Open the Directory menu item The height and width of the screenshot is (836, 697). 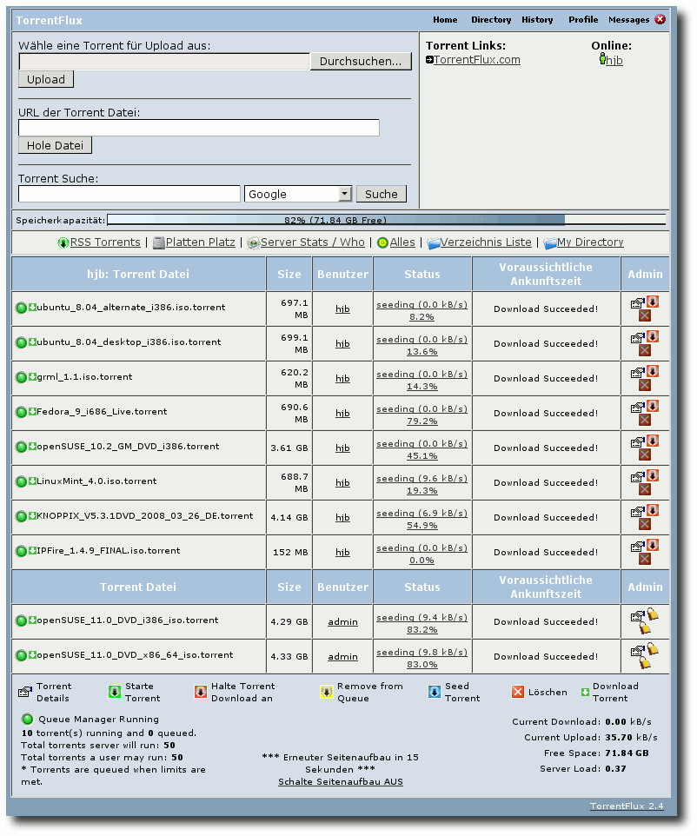491,20
